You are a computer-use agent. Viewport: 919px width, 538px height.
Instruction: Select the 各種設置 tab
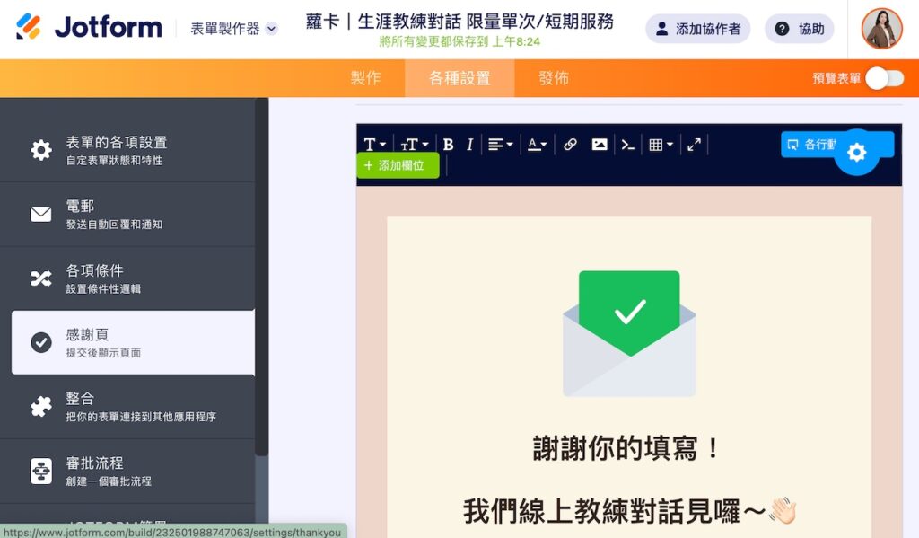459,78
